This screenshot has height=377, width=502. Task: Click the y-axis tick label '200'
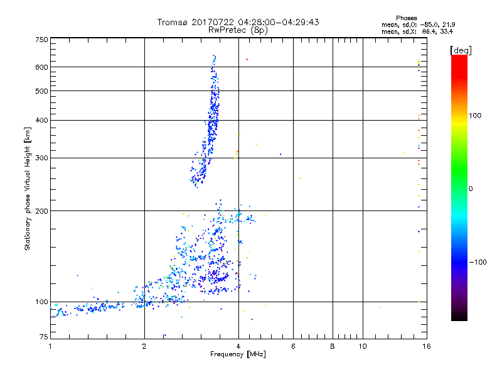pos(41,211)
